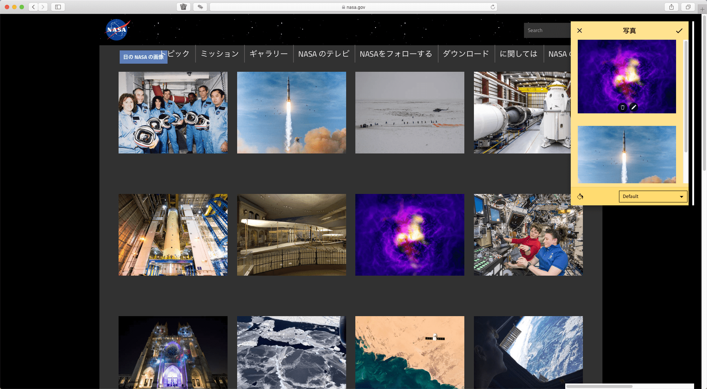Viewport: 707px width, 389px height.
Task: Click the NASA meatball logo
Action: pyautogui.click(x=117, y=30)
